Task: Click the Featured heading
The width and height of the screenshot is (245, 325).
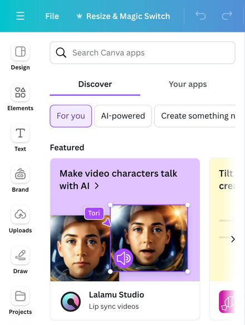Action: [x=67, y=147]
